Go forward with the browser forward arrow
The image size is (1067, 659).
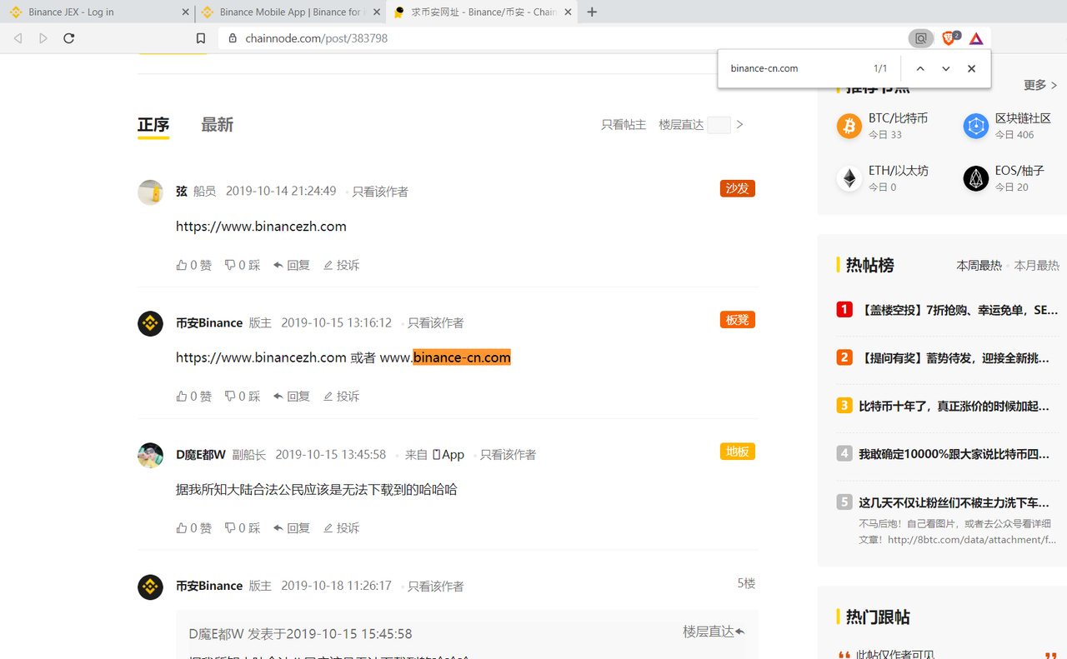43,38
